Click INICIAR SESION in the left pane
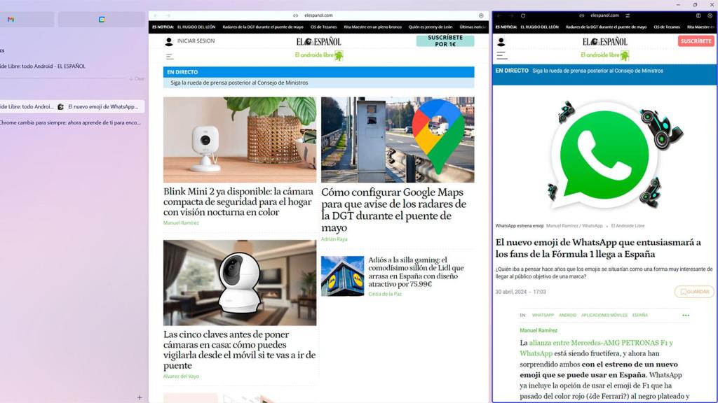The height and width of the screenshot is (403, 718). [196, 41]
